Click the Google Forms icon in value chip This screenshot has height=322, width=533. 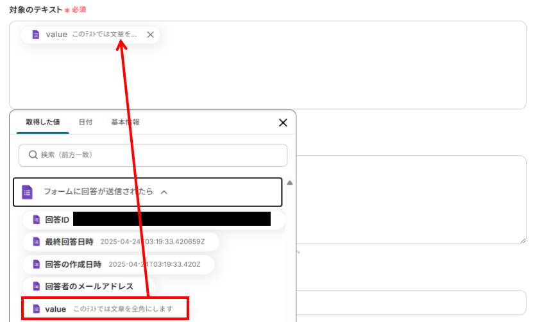pos(36,35)
